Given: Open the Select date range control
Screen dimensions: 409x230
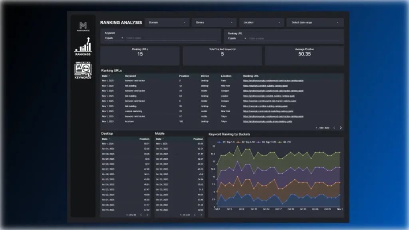Looking at the screenshot, I should 315,22.
